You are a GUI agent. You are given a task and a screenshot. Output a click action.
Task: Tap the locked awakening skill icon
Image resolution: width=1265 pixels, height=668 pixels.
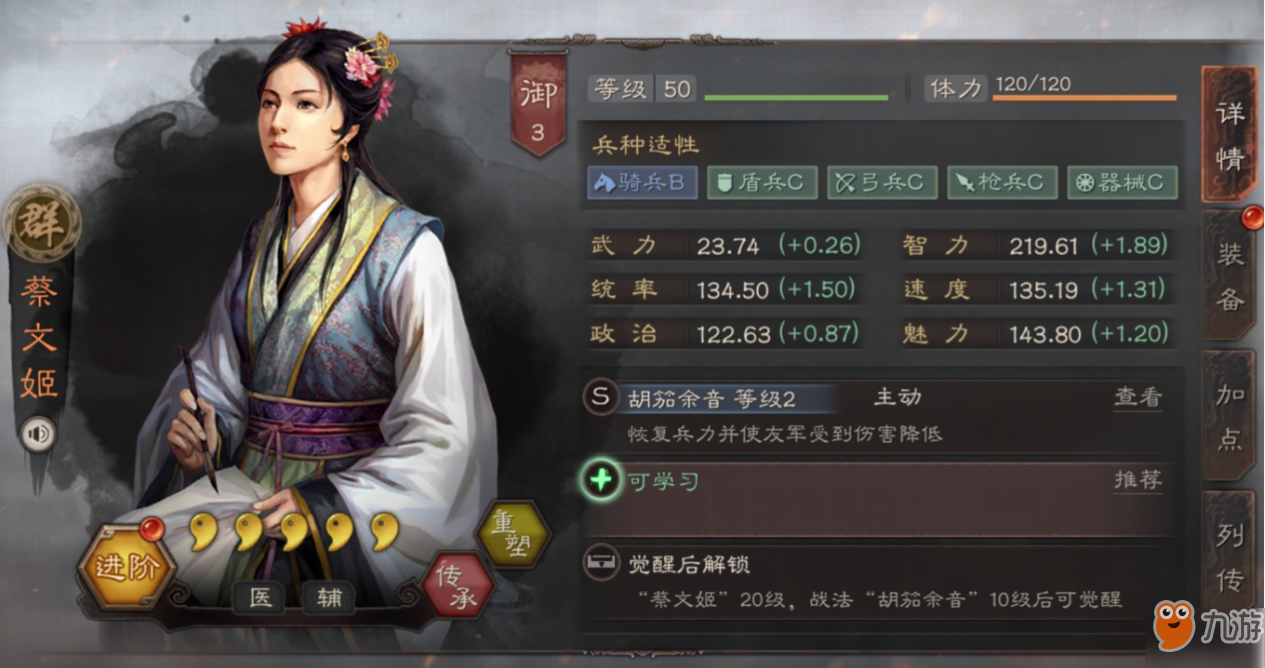coord(600,564)
